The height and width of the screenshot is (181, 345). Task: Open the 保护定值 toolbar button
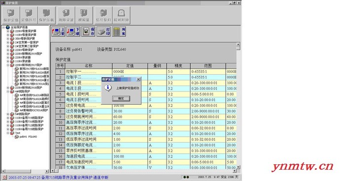(11, 15)
